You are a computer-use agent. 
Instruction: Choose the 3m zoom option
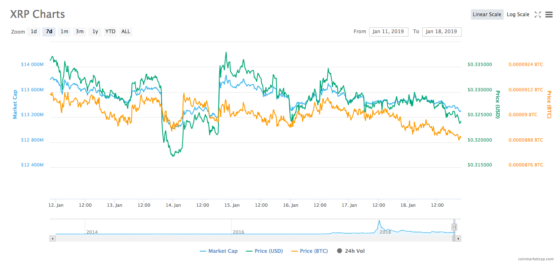click(80, 32)
